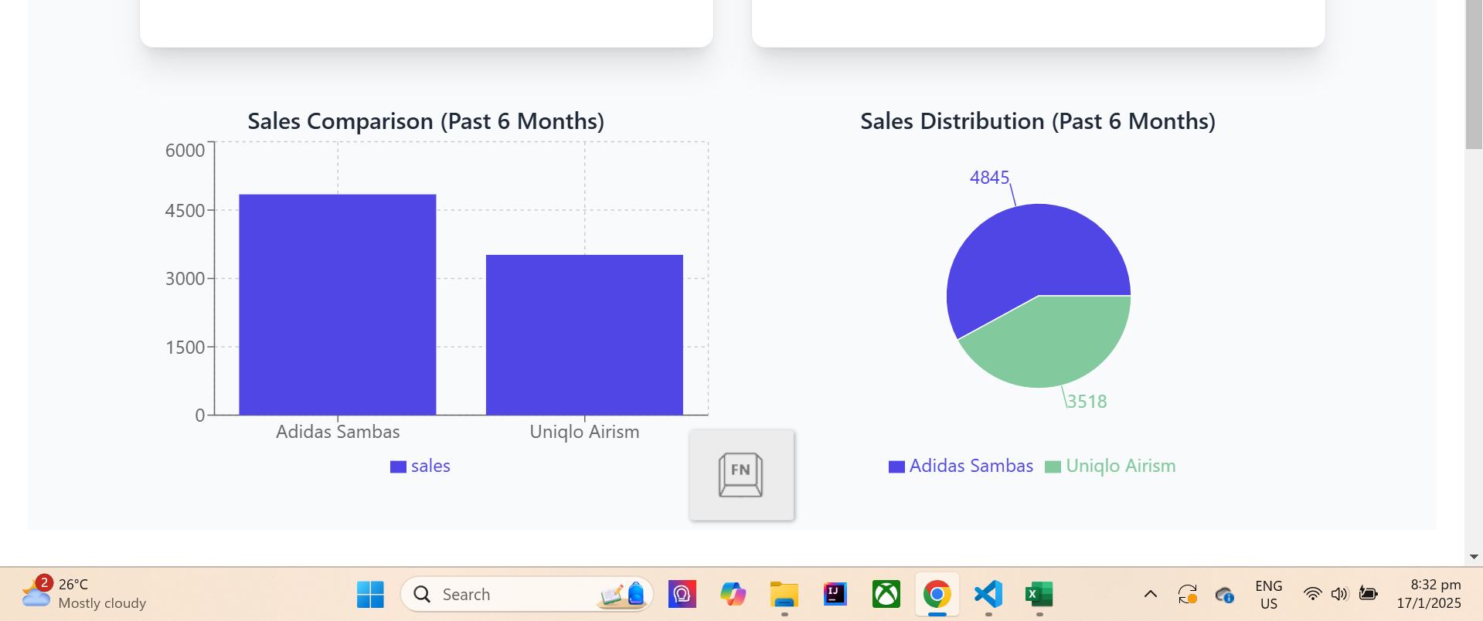Click the pie label 3518
Viewport: 1483px width, 621px height.
coord(1087,402)
